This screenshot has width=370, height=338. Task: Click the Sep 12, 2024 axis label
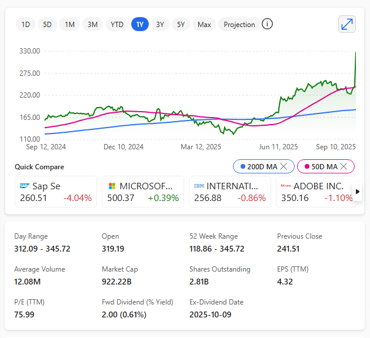click(x=46, y=147)
